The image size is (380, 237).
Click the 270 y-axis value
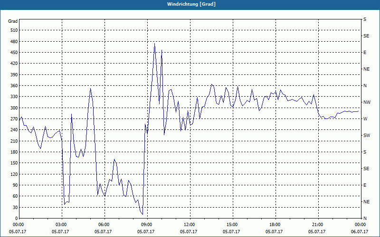[x=14, y=119]
